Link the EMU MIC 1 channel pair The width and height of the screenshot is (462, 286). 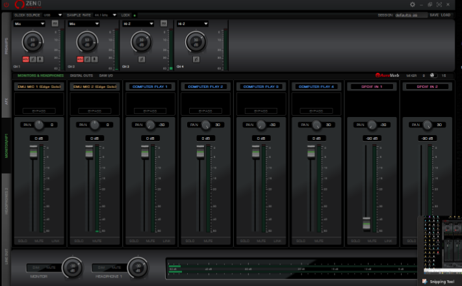tap(55, 241)
